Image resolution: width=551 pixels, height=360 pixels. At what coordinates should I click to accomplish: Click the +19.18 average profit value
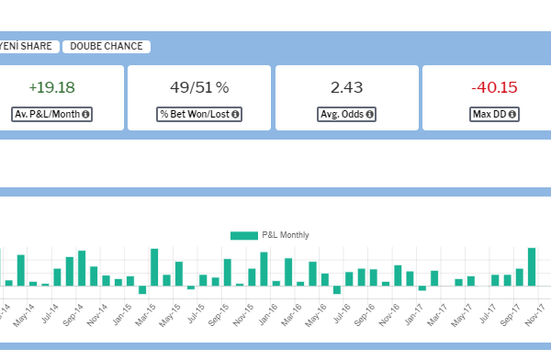52,87
